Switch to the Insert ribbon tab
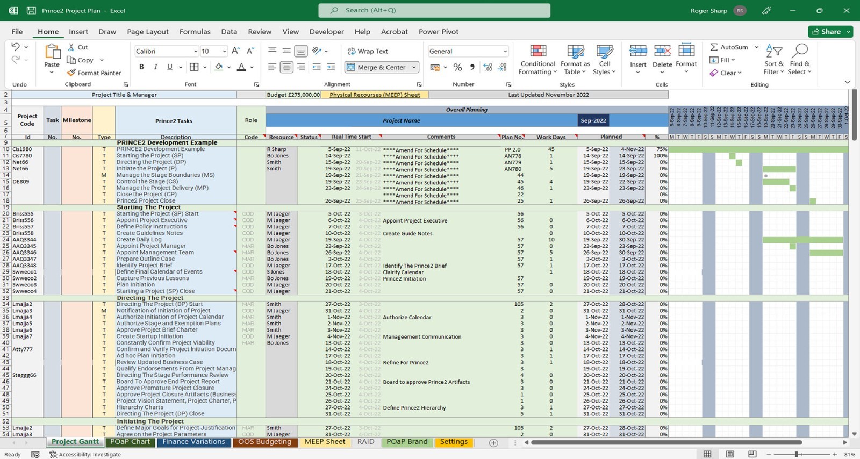Image resolution: width=860 pixels, height=459 pixels. (x=78, y=32)
